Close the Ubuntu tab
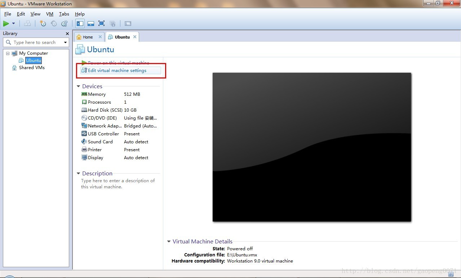The image size is (461, 278). point(135,37)
